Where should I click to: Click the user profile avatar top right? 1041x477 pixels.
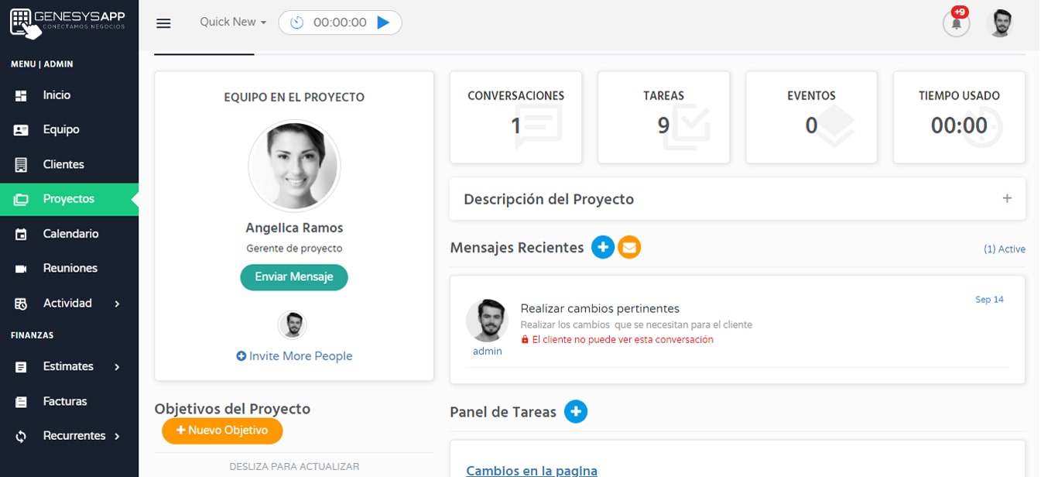[1001, 23]
